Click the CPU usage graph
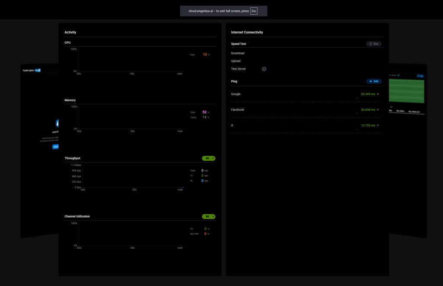443x286 pixels. pos(130,60)
